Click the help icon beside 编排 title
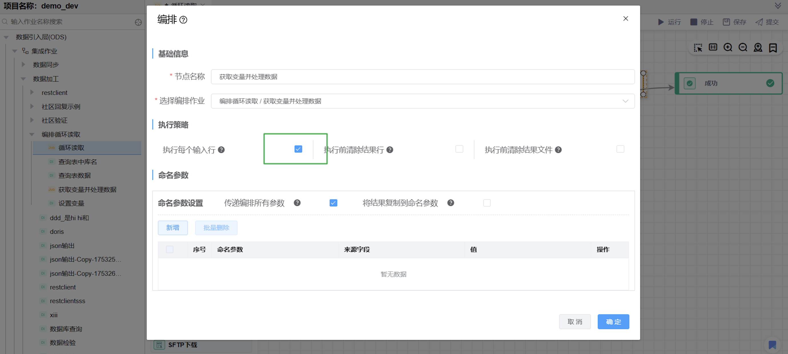Viewport: 788px width, 354px height. click(183, 20)
